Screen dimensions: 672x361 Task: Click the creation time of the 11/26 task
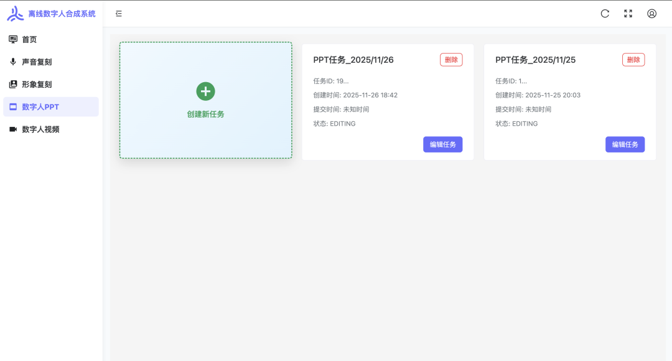[x=355, y=95]
